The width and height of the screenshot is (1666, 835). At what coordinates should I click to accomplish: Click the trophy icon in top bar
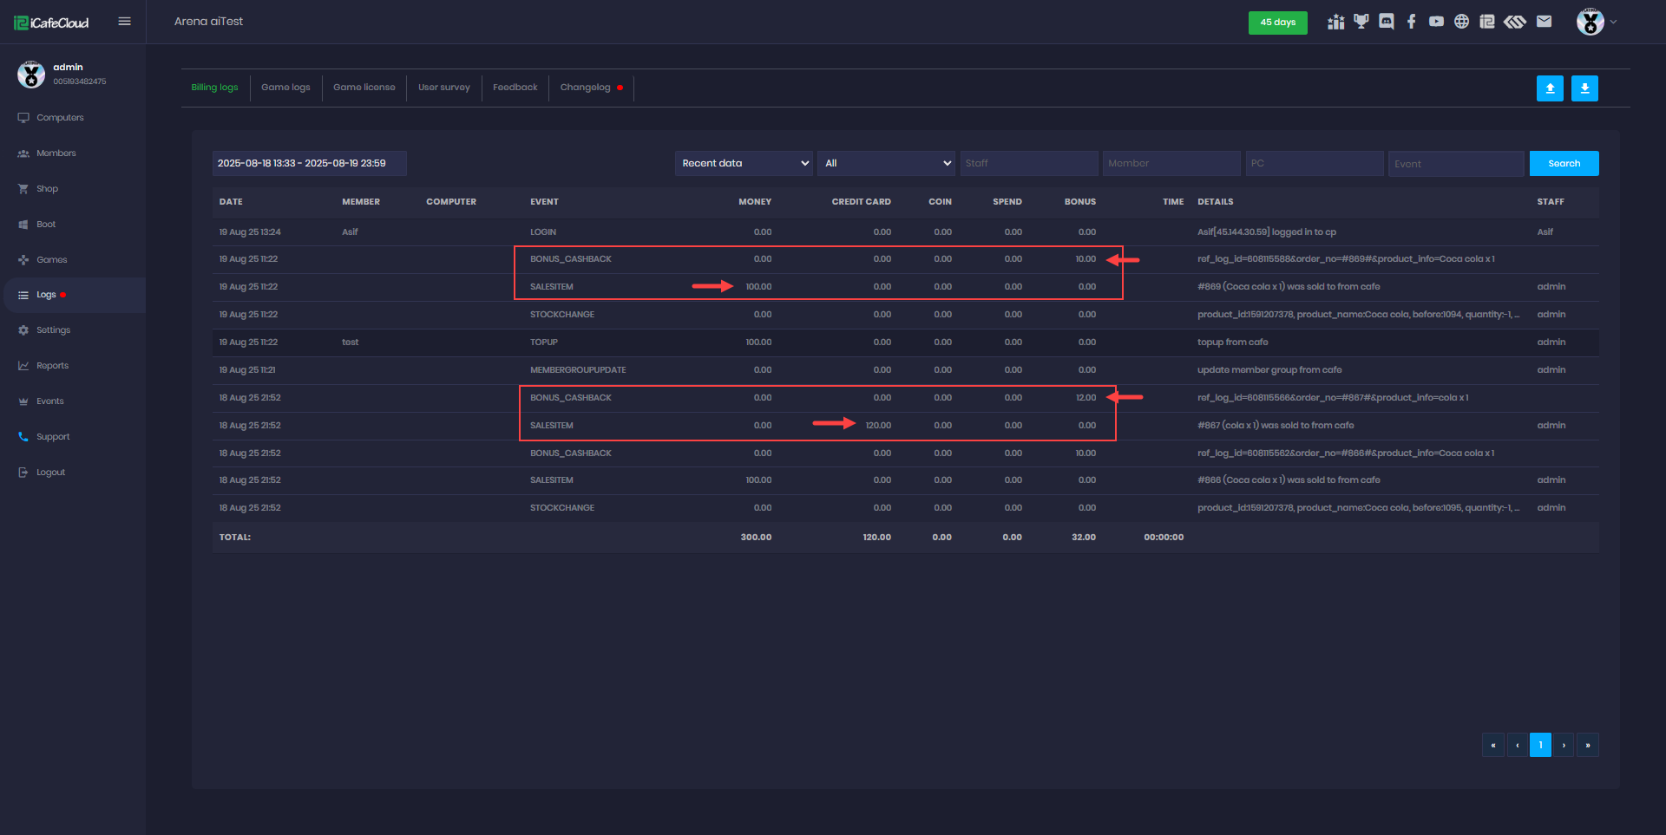pyautogui.click(x=1361, y=22)
